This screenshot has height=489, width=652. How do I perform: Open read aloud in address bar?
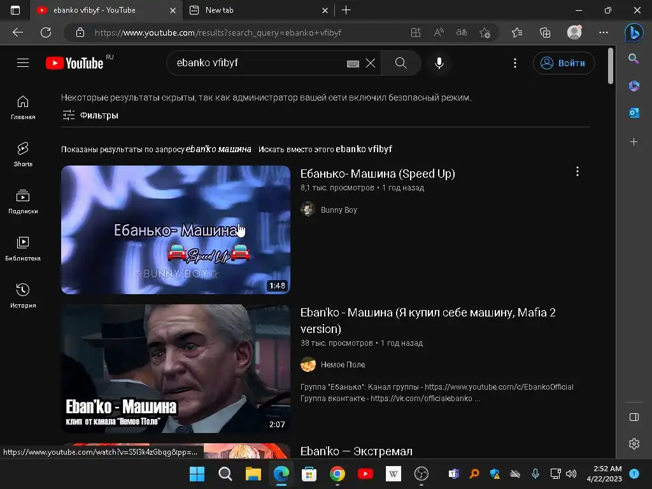pos(439,32)
